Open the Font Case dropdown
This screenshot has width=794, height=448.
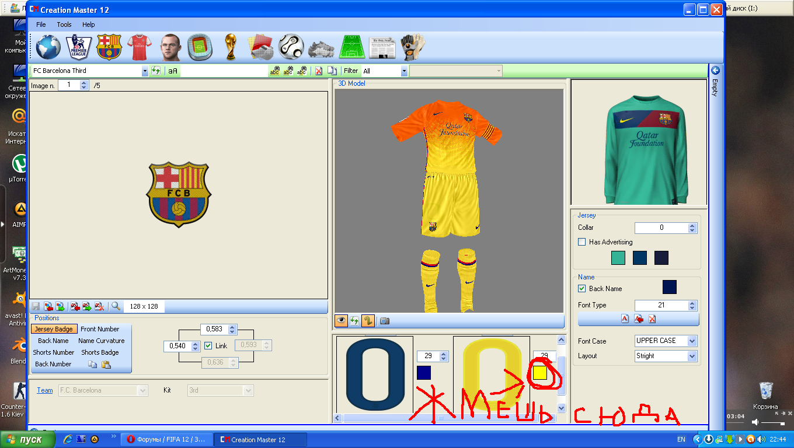pyautogui.click(x=692, y=341)
